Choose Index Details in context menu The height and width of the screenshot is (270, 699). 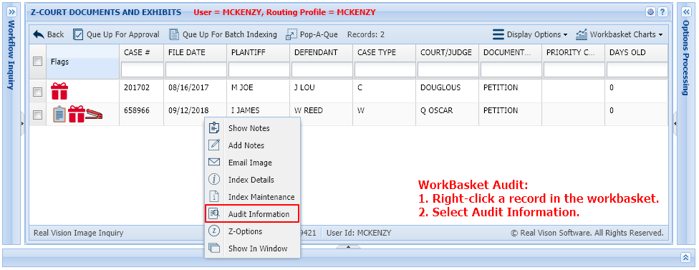point(252,180)
